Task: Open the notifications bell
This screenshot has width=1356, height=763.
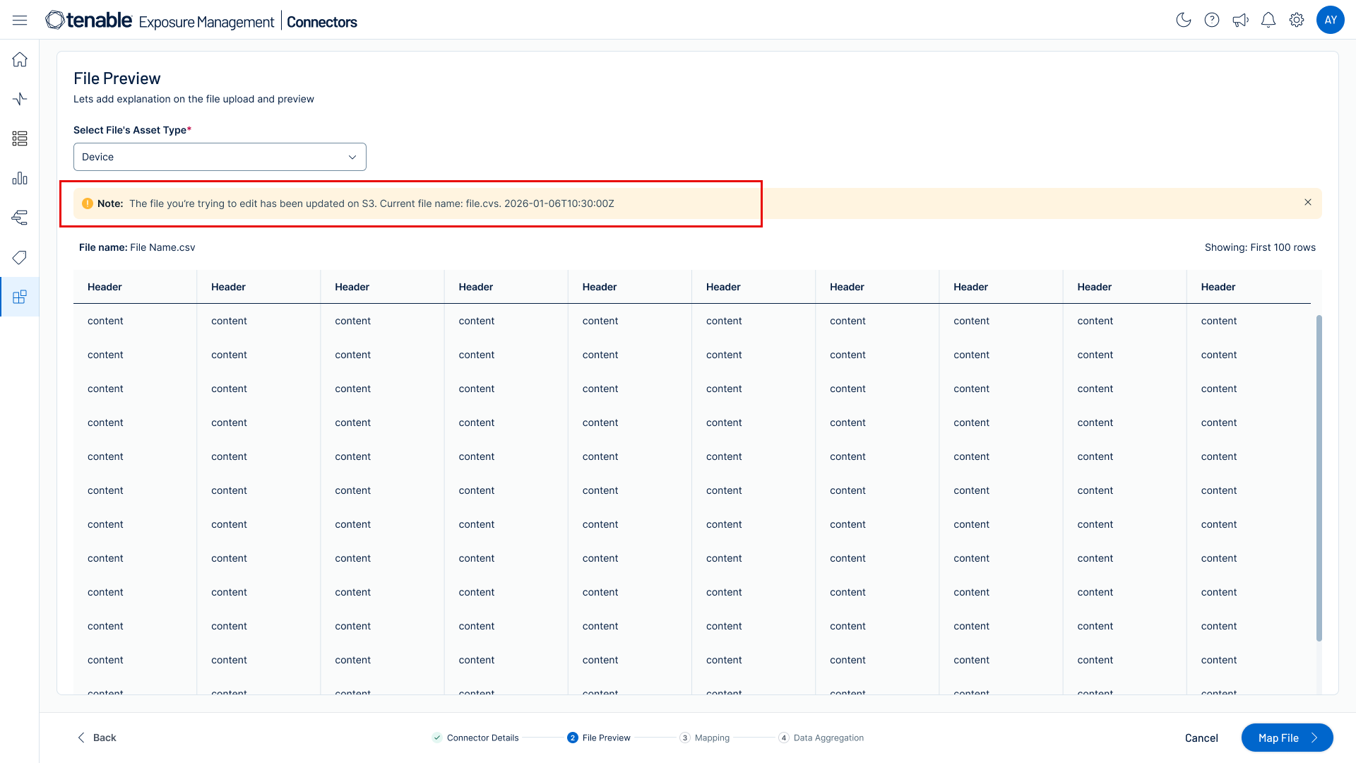Action: 1268,20
